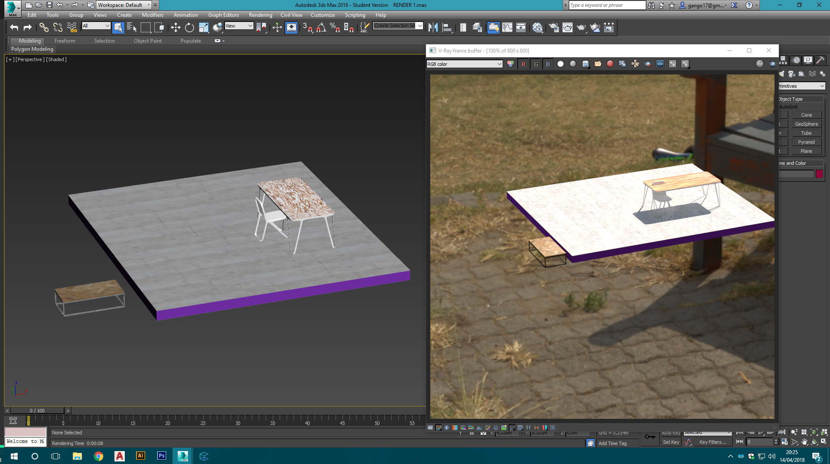Activate Bind to Space Warp tool
The image size is (830, 464).
[x=72, y=28]
